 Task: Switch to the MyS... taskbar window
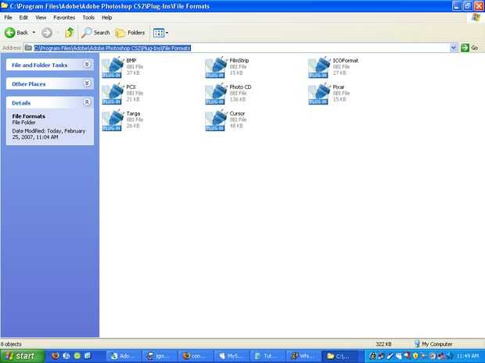coord(232,356)
